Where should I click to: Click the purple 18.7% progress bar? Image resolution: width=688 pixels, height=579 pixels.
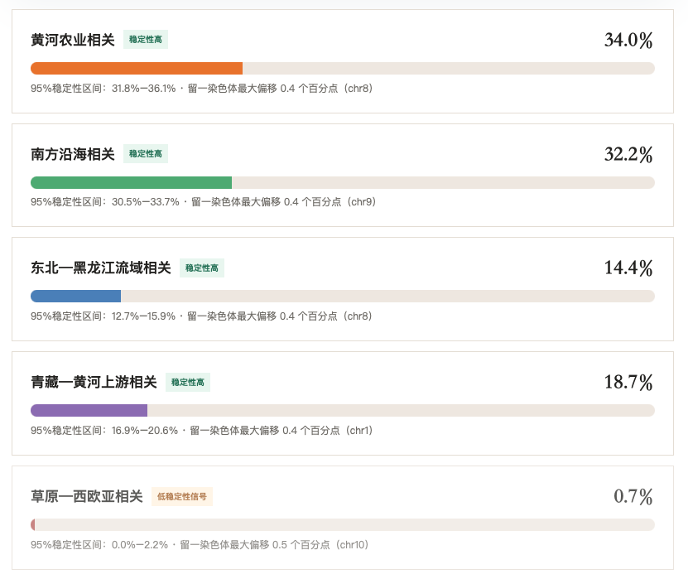coord(89,411)
